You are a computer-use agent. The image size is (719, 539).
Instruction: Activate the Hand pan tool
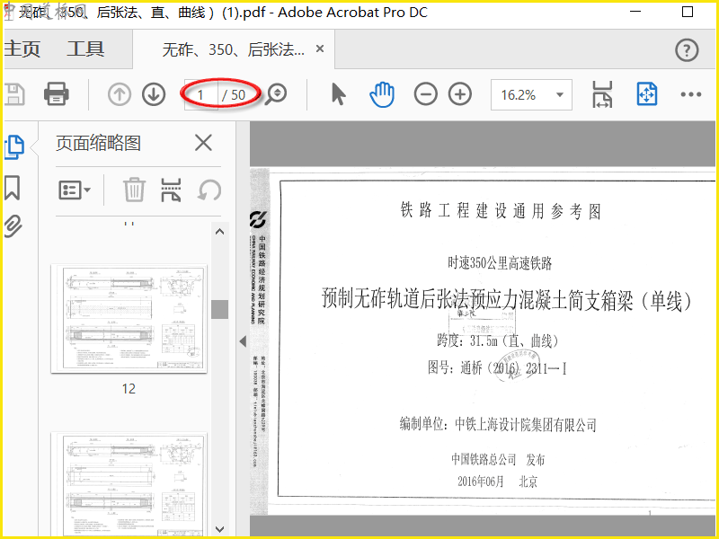[382, 94]
